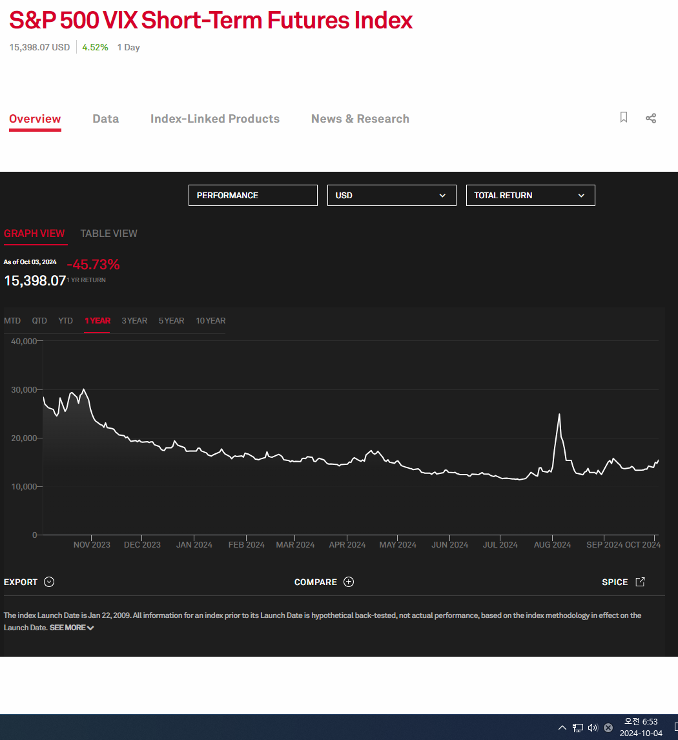The image size is (678, 740).
Task: Open the USD currency dropdown
Action: click(x=391, y=196)
